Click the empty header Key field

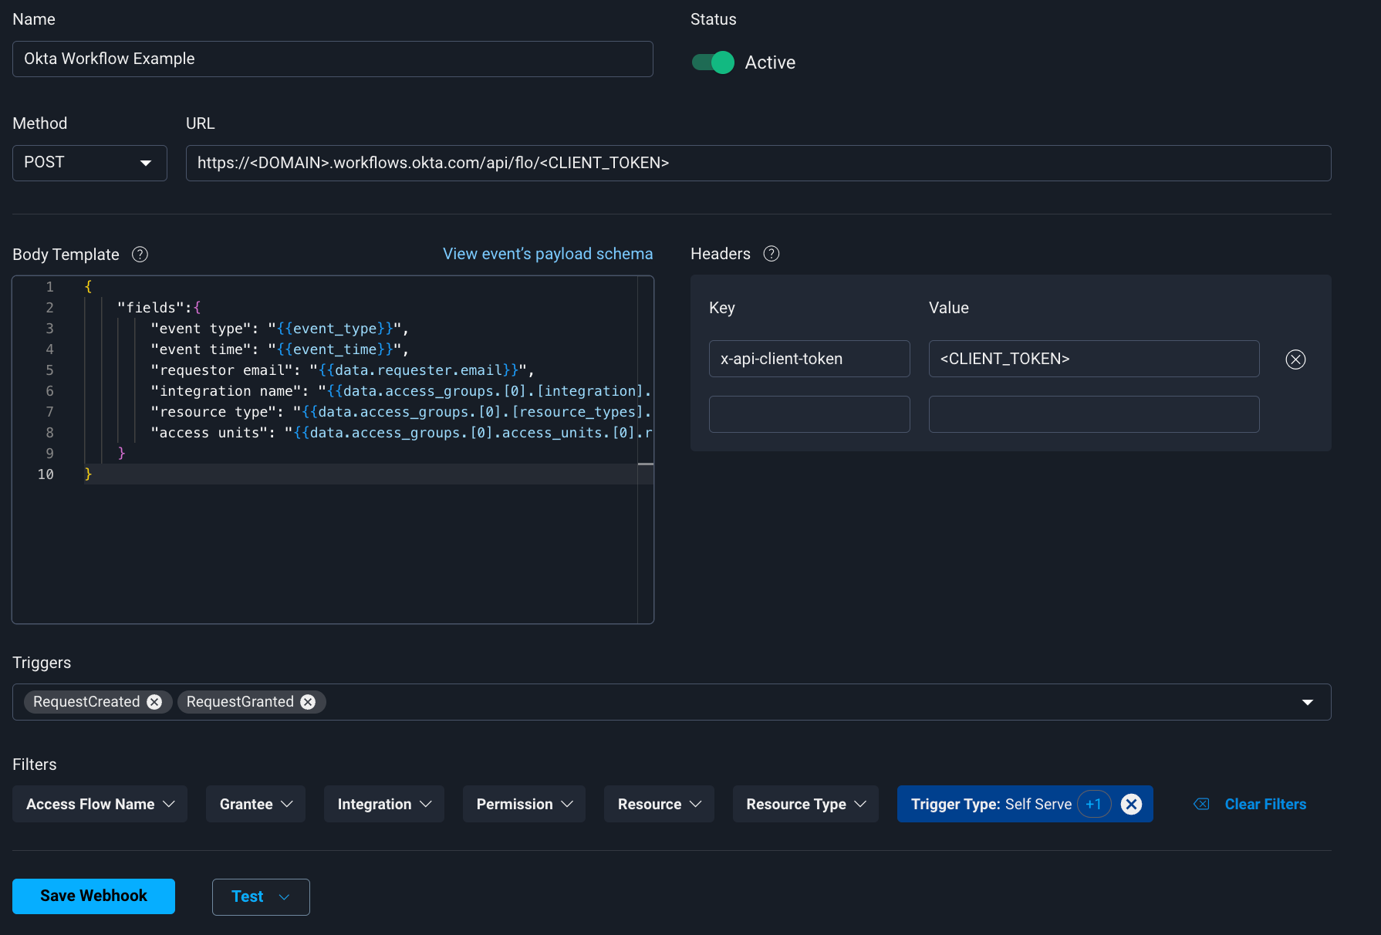809,414
